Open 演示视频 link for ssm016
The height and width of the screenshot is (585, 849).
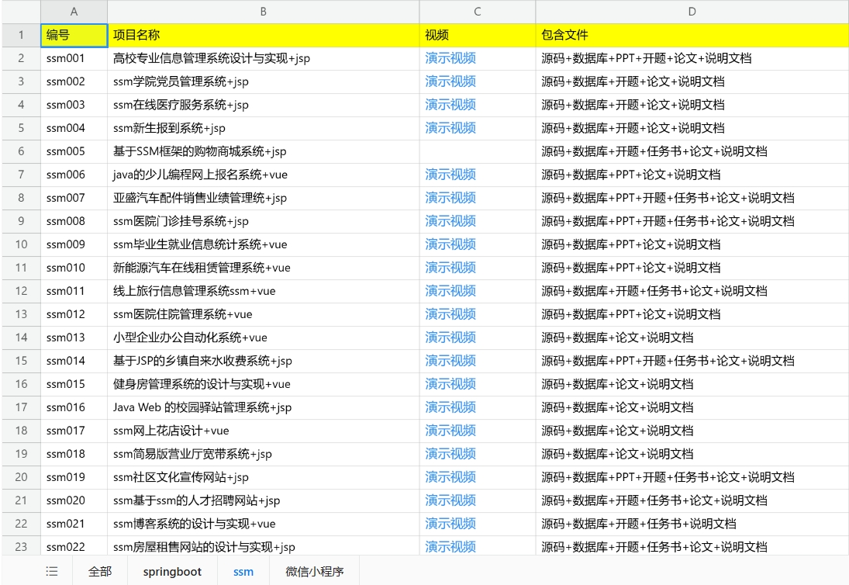[x=450, y=407]
